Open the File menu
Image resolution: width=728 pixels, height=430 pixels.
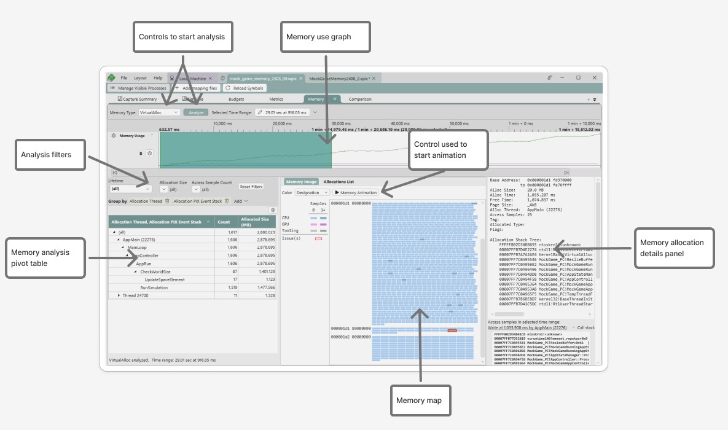(x=123, y=78)
